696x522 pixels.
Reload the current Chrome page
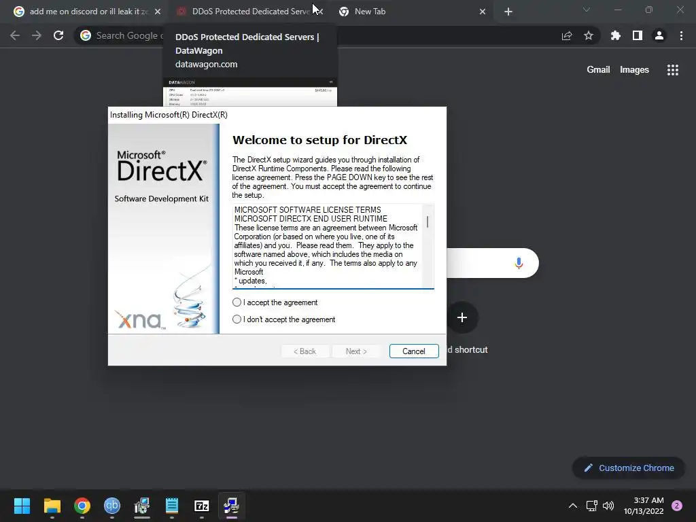[58, 35]
